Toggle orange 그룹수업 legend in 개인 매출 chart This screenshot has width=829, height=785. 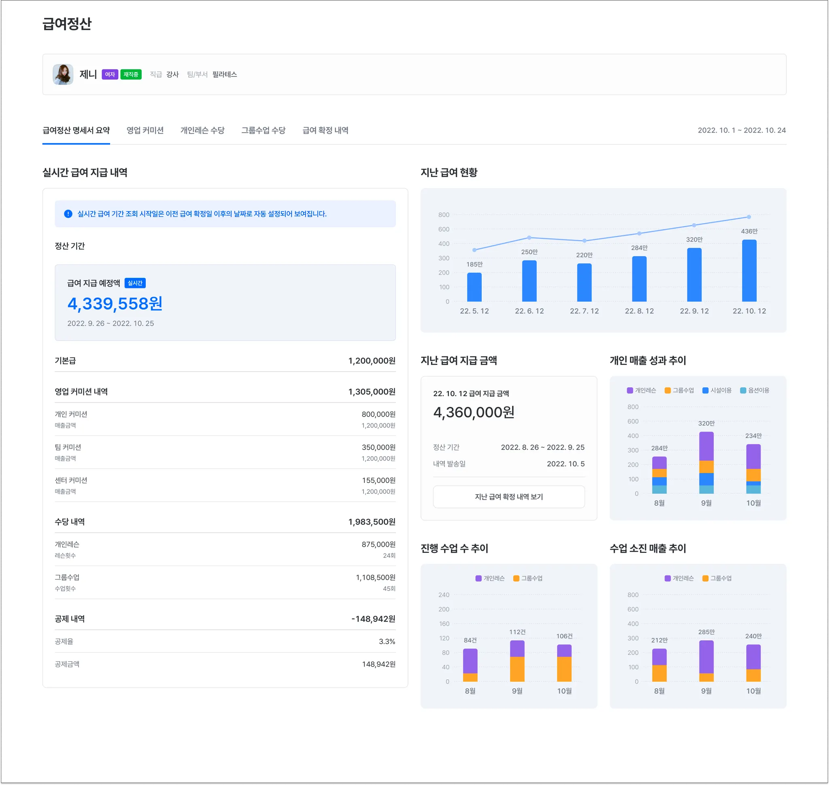667,390
